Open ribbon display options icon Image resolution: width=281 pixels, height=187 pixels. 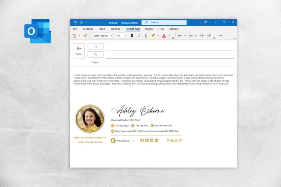(x=206, y=22)
